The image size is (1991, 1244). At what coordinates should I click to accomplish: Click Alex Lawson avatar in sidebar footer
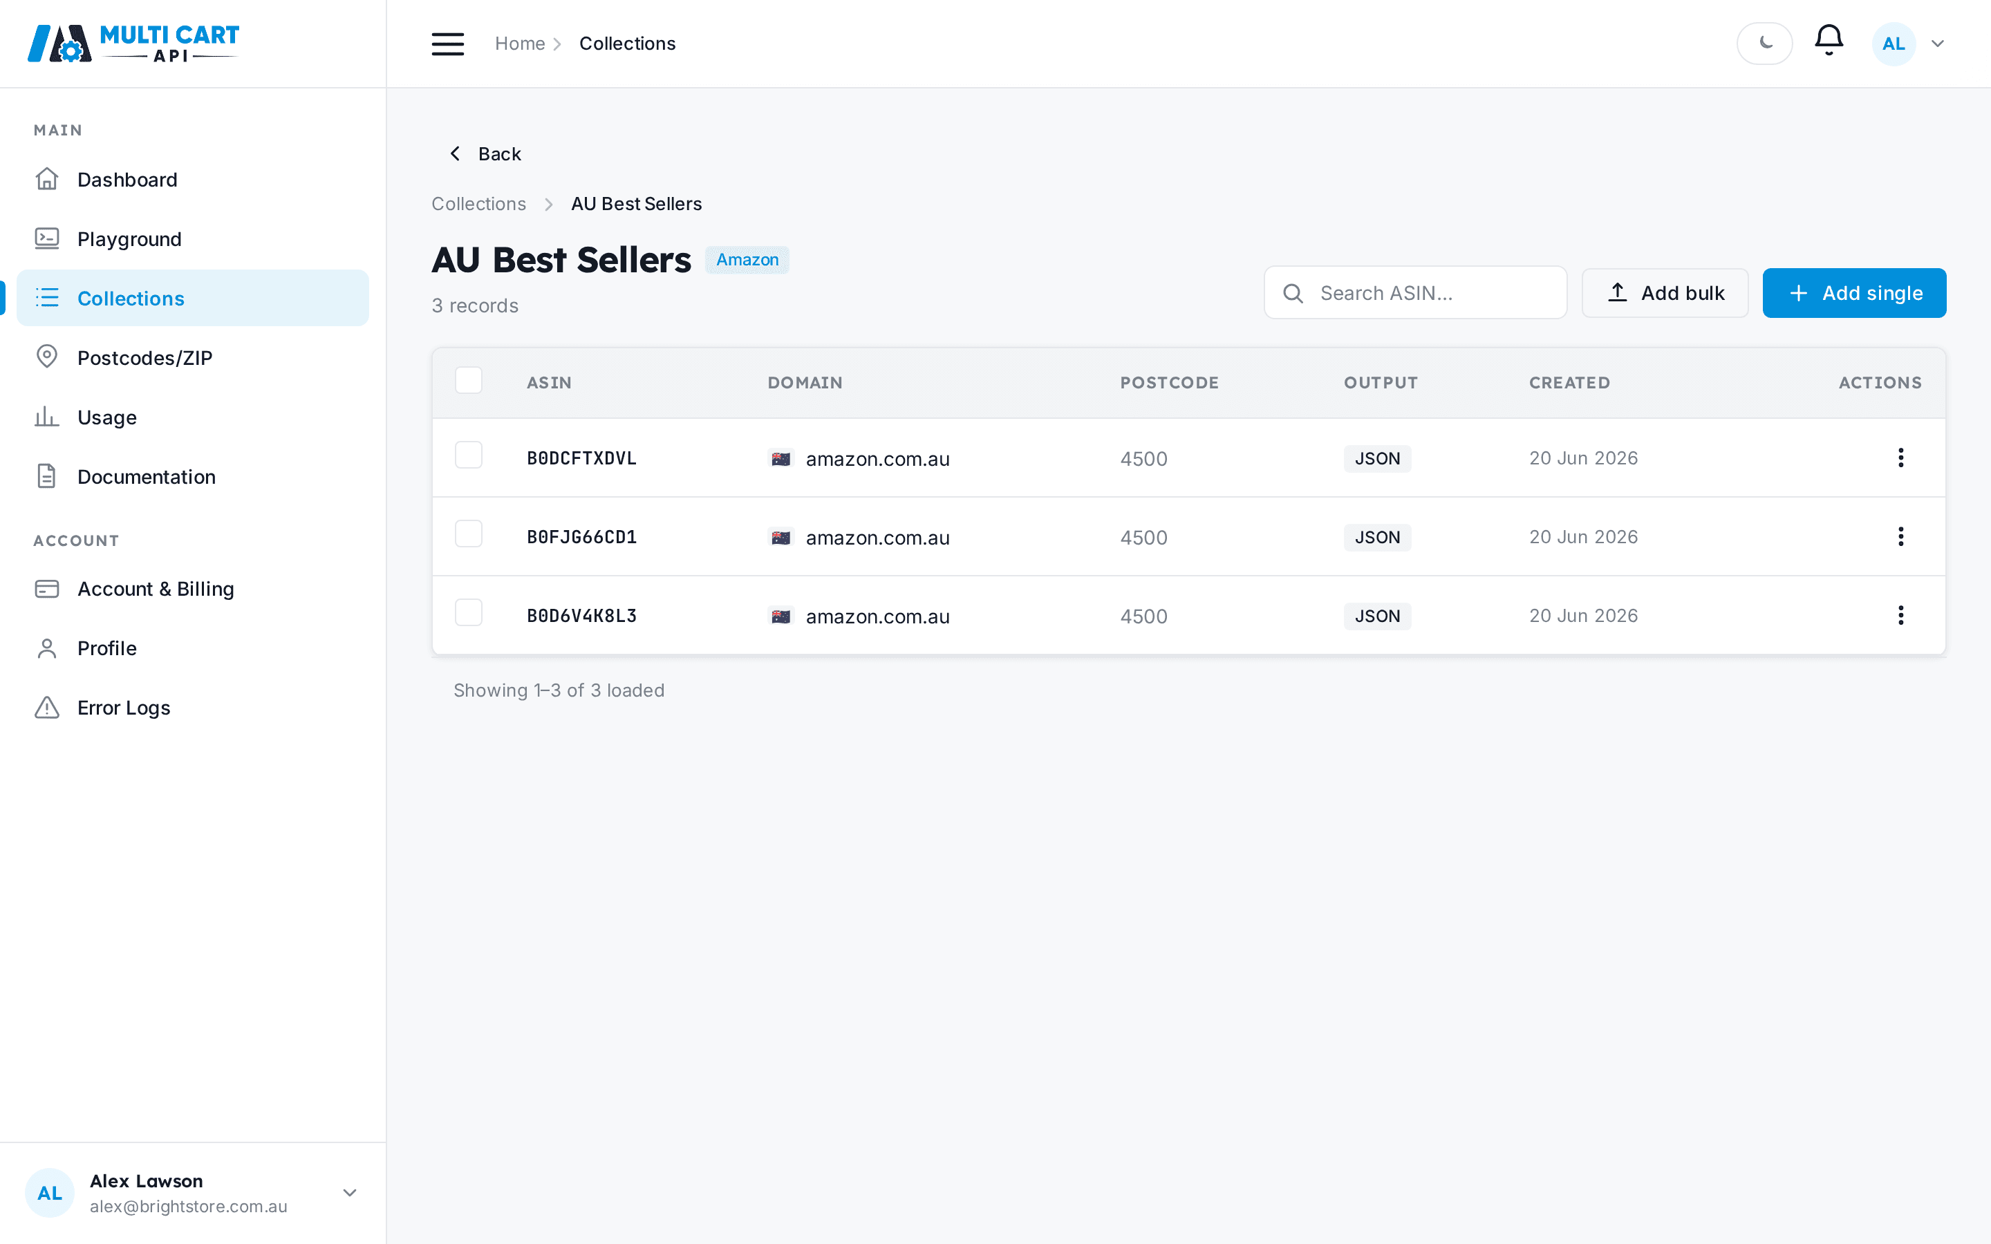pos(49,1192)
